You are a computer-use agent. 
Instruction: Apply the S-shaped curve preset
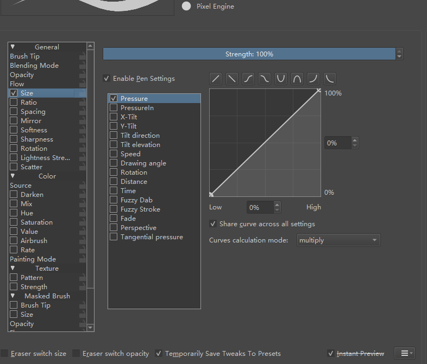click(x=248, y=79)
